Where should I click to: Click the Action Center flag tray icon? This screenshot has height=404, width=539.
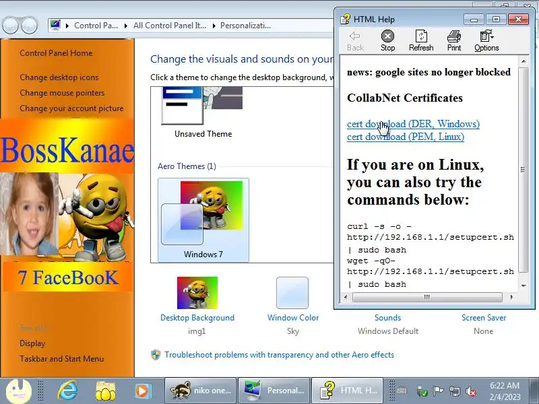tap(439, 391)
